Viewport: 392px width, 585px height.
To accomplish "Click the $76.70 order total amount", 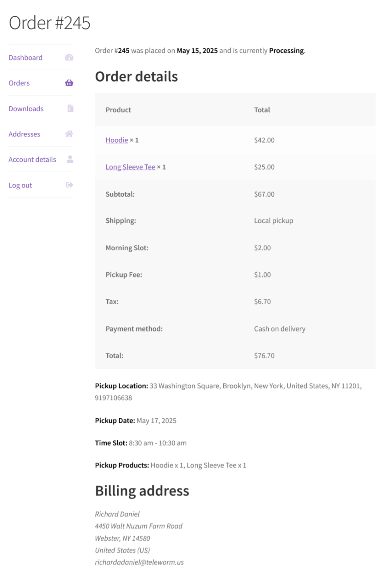I will click(x=264, y=356).
